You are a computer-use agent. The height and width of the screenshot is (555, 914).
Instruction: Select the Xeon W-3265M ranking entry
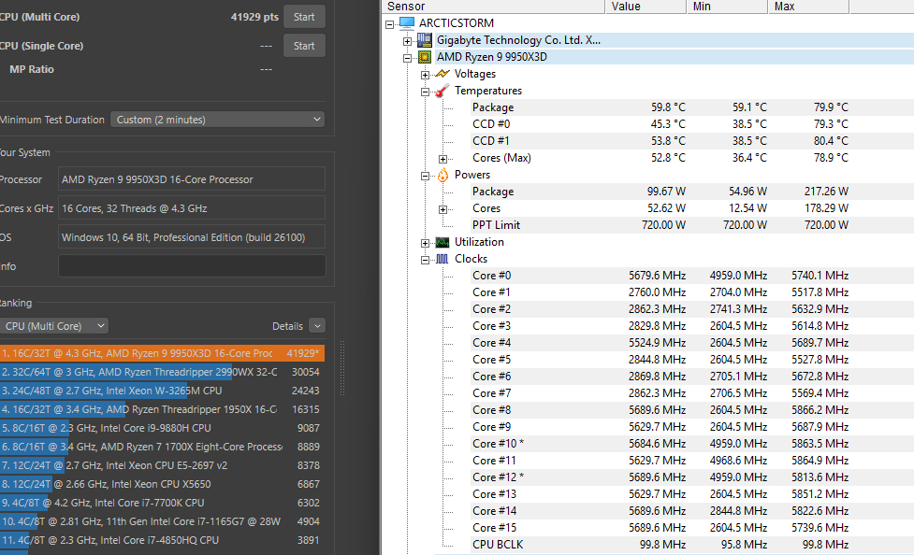pyautogui.click(x=162, y=391)
